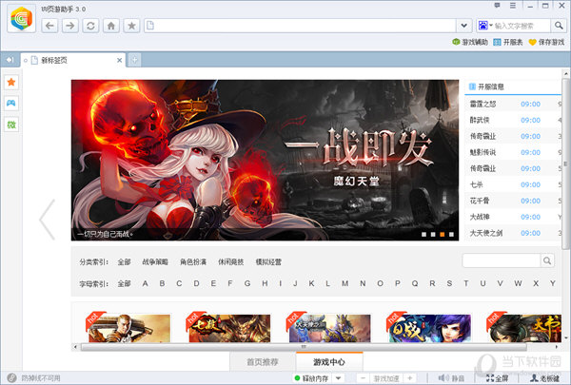Select the 新标签页 tab
Screen dimensions: 571x385
73,60
